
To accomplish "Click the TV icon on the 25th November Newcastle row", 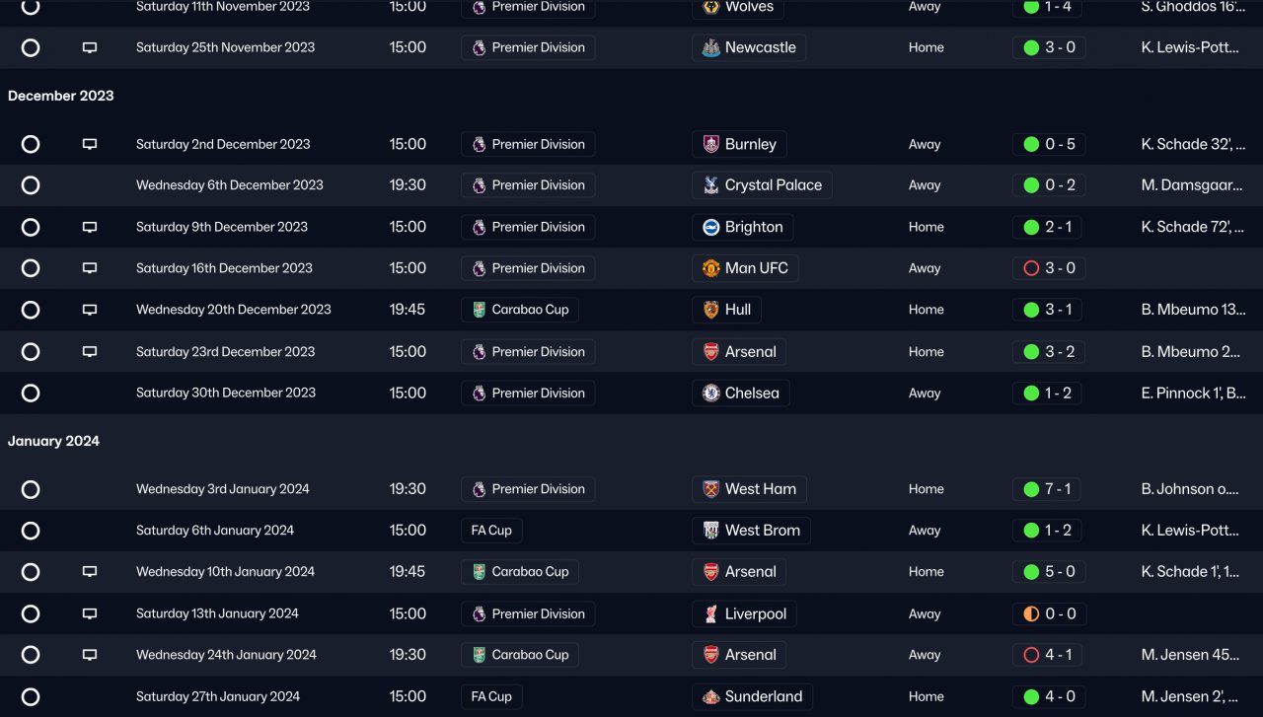I will (x=90, y=47).
